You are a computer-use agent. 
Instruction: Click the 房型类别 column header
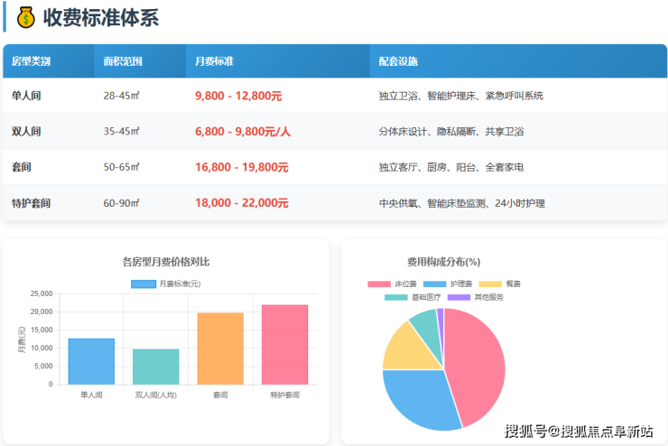pyautogui.click(x=31, y=61)
